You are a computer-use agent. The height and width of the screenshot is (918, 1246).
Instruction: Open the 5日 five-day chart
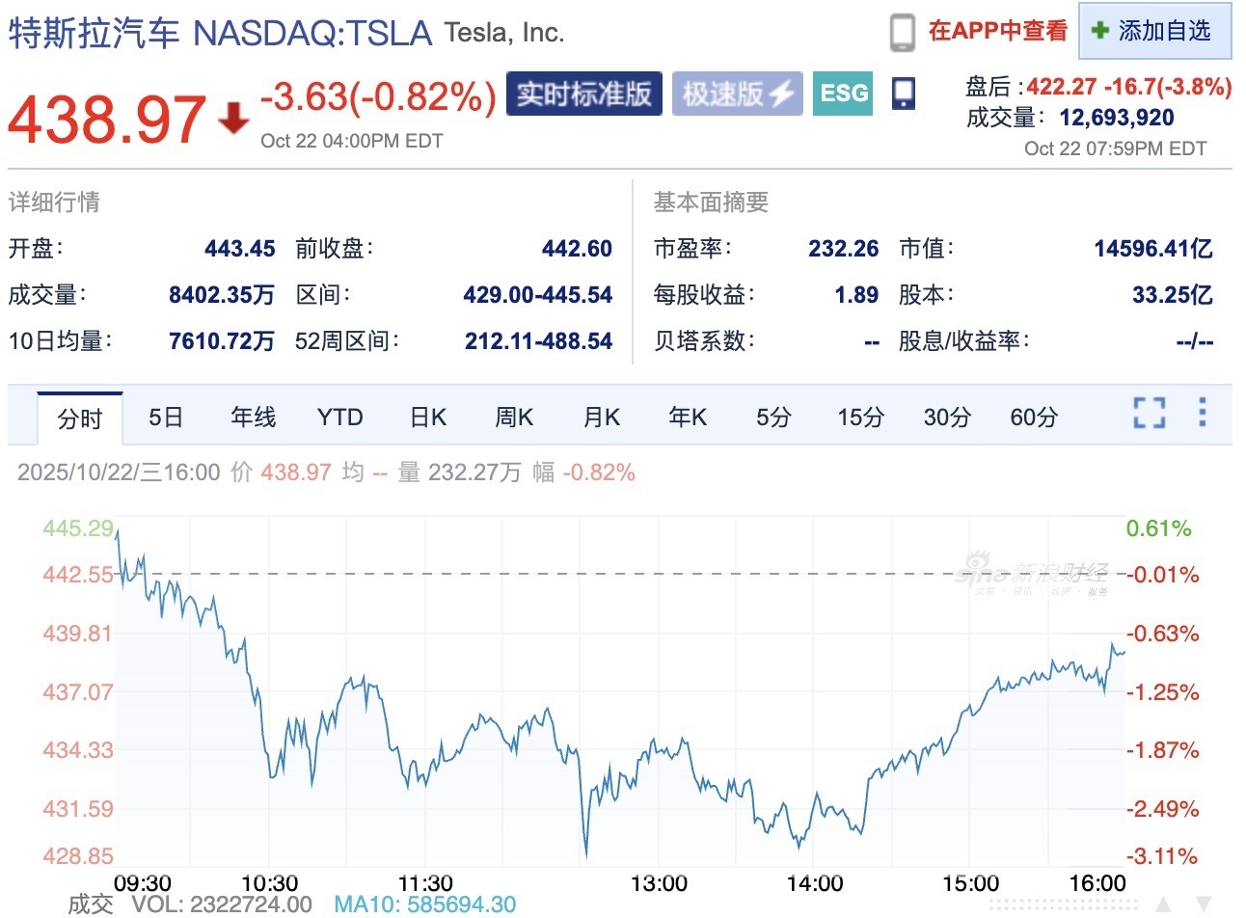[x=166, y=418]
